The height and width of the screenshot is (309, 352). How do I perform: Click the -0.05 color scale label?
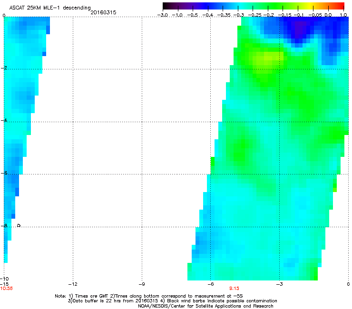point(315,15)
